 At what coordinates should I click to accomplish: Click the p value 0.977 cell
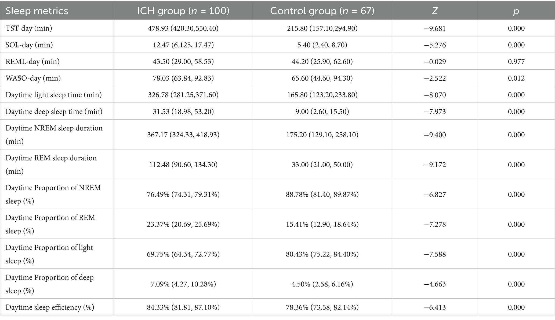pos(516,61)
